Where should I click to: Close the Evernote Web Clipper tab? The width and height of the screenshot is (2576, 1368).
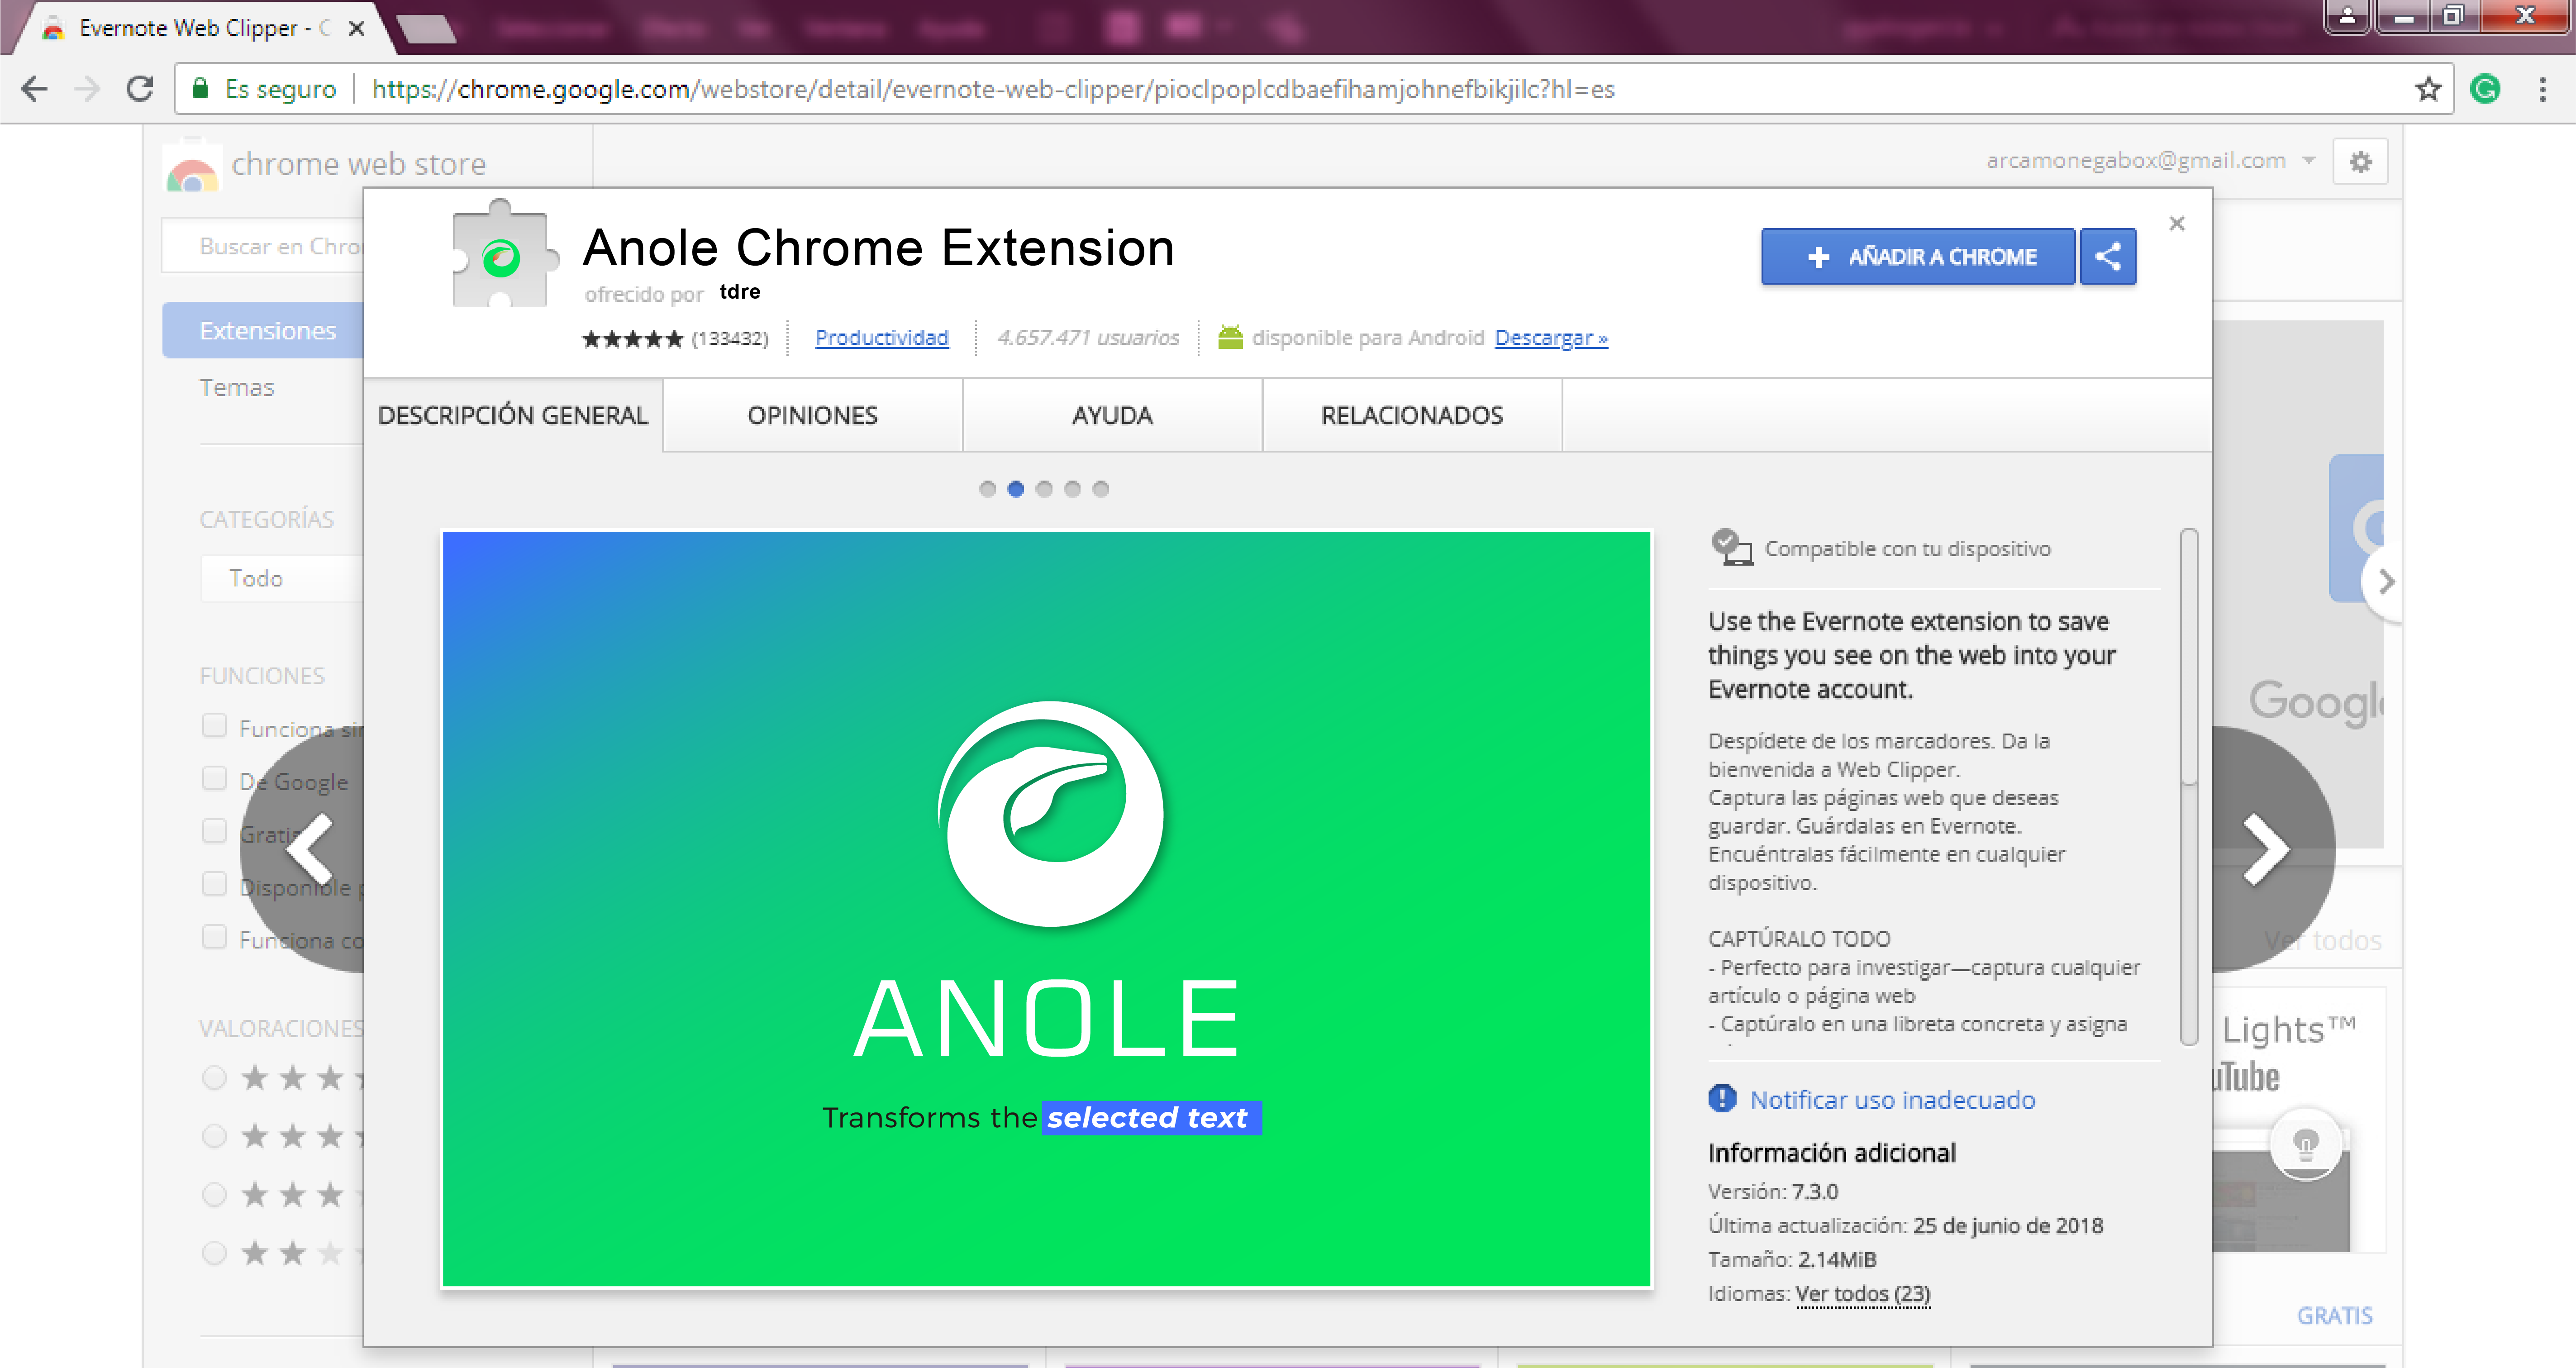(356, 28)
